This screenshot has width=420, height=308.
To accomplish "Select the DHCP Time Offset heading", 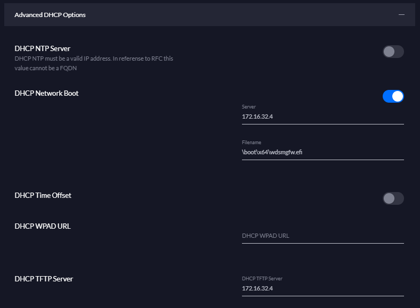I will tap(43, 195).
